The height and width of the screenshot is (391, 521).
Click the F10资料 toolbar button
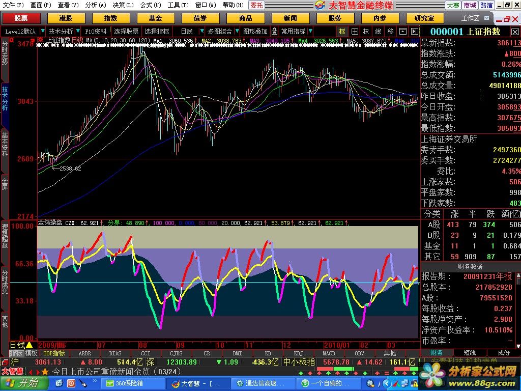pos(96,32)
